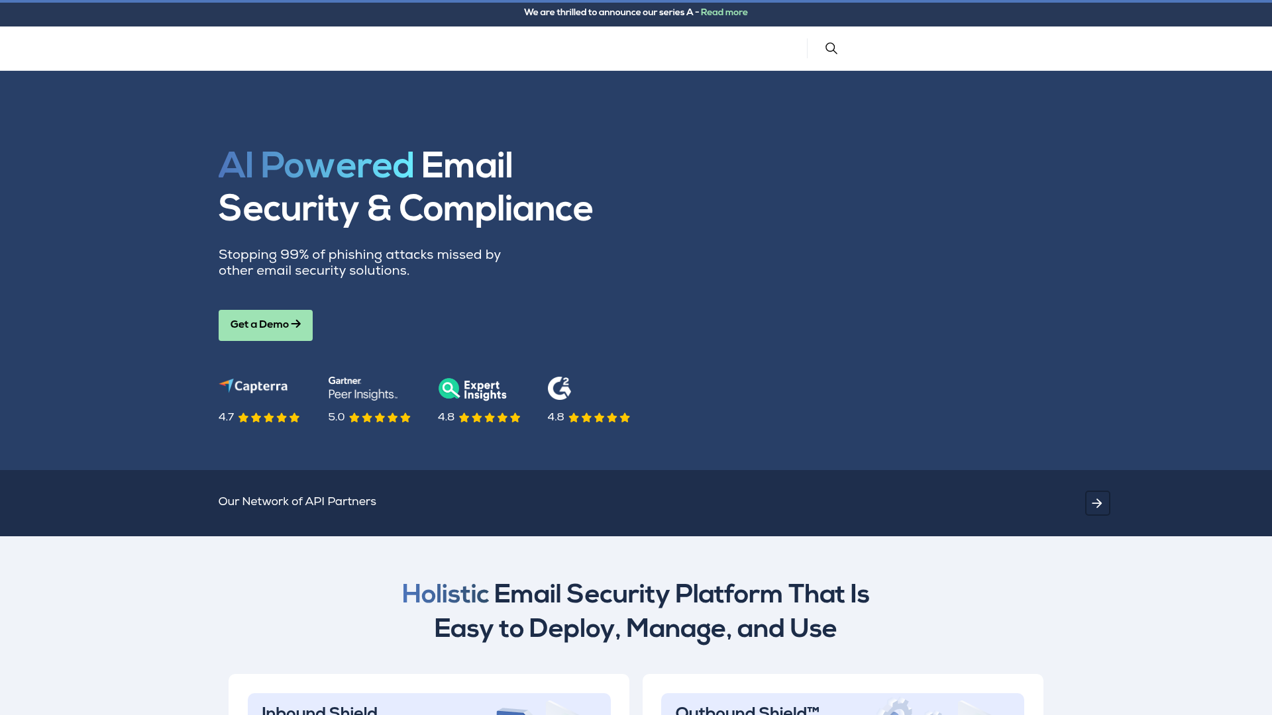Click the first star of the Capterra rating
Screen dimensions: 1272x715
(x=244, y=418)
